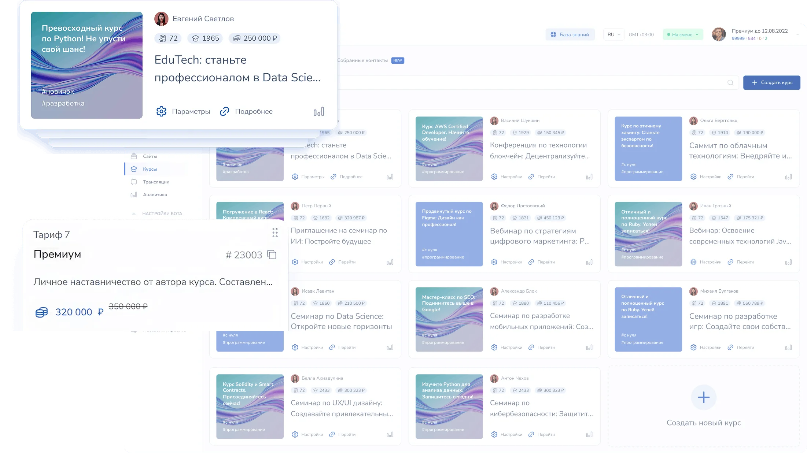Click Перейти on Антон Чехов card
Viewport: 807px width, 453px height.
[542, 435]
